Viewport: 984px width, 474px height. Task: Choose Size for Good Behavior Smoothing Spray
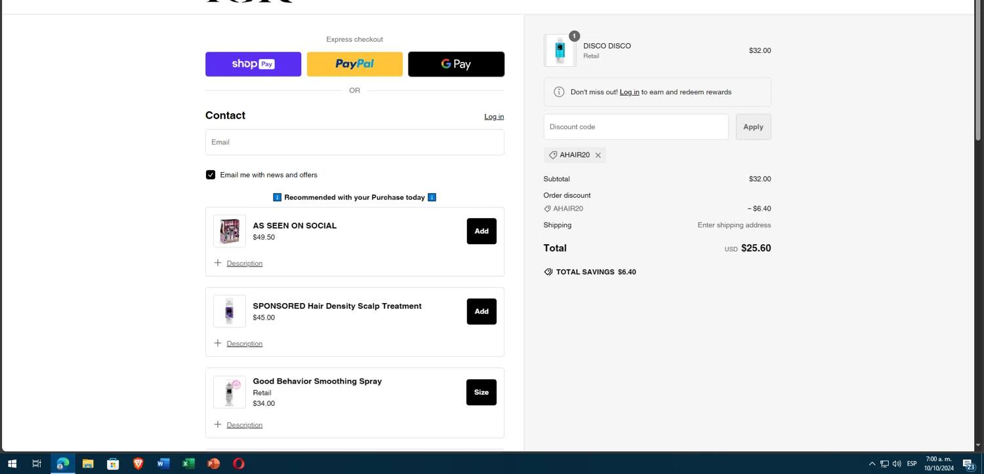482,392
